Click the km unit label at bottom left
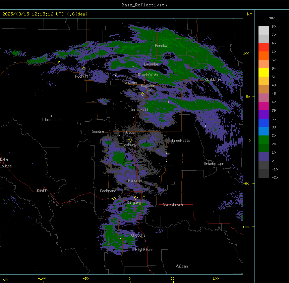 tap(5, 279)
